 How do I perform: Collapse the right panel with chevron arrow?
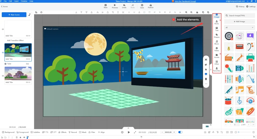211,69
